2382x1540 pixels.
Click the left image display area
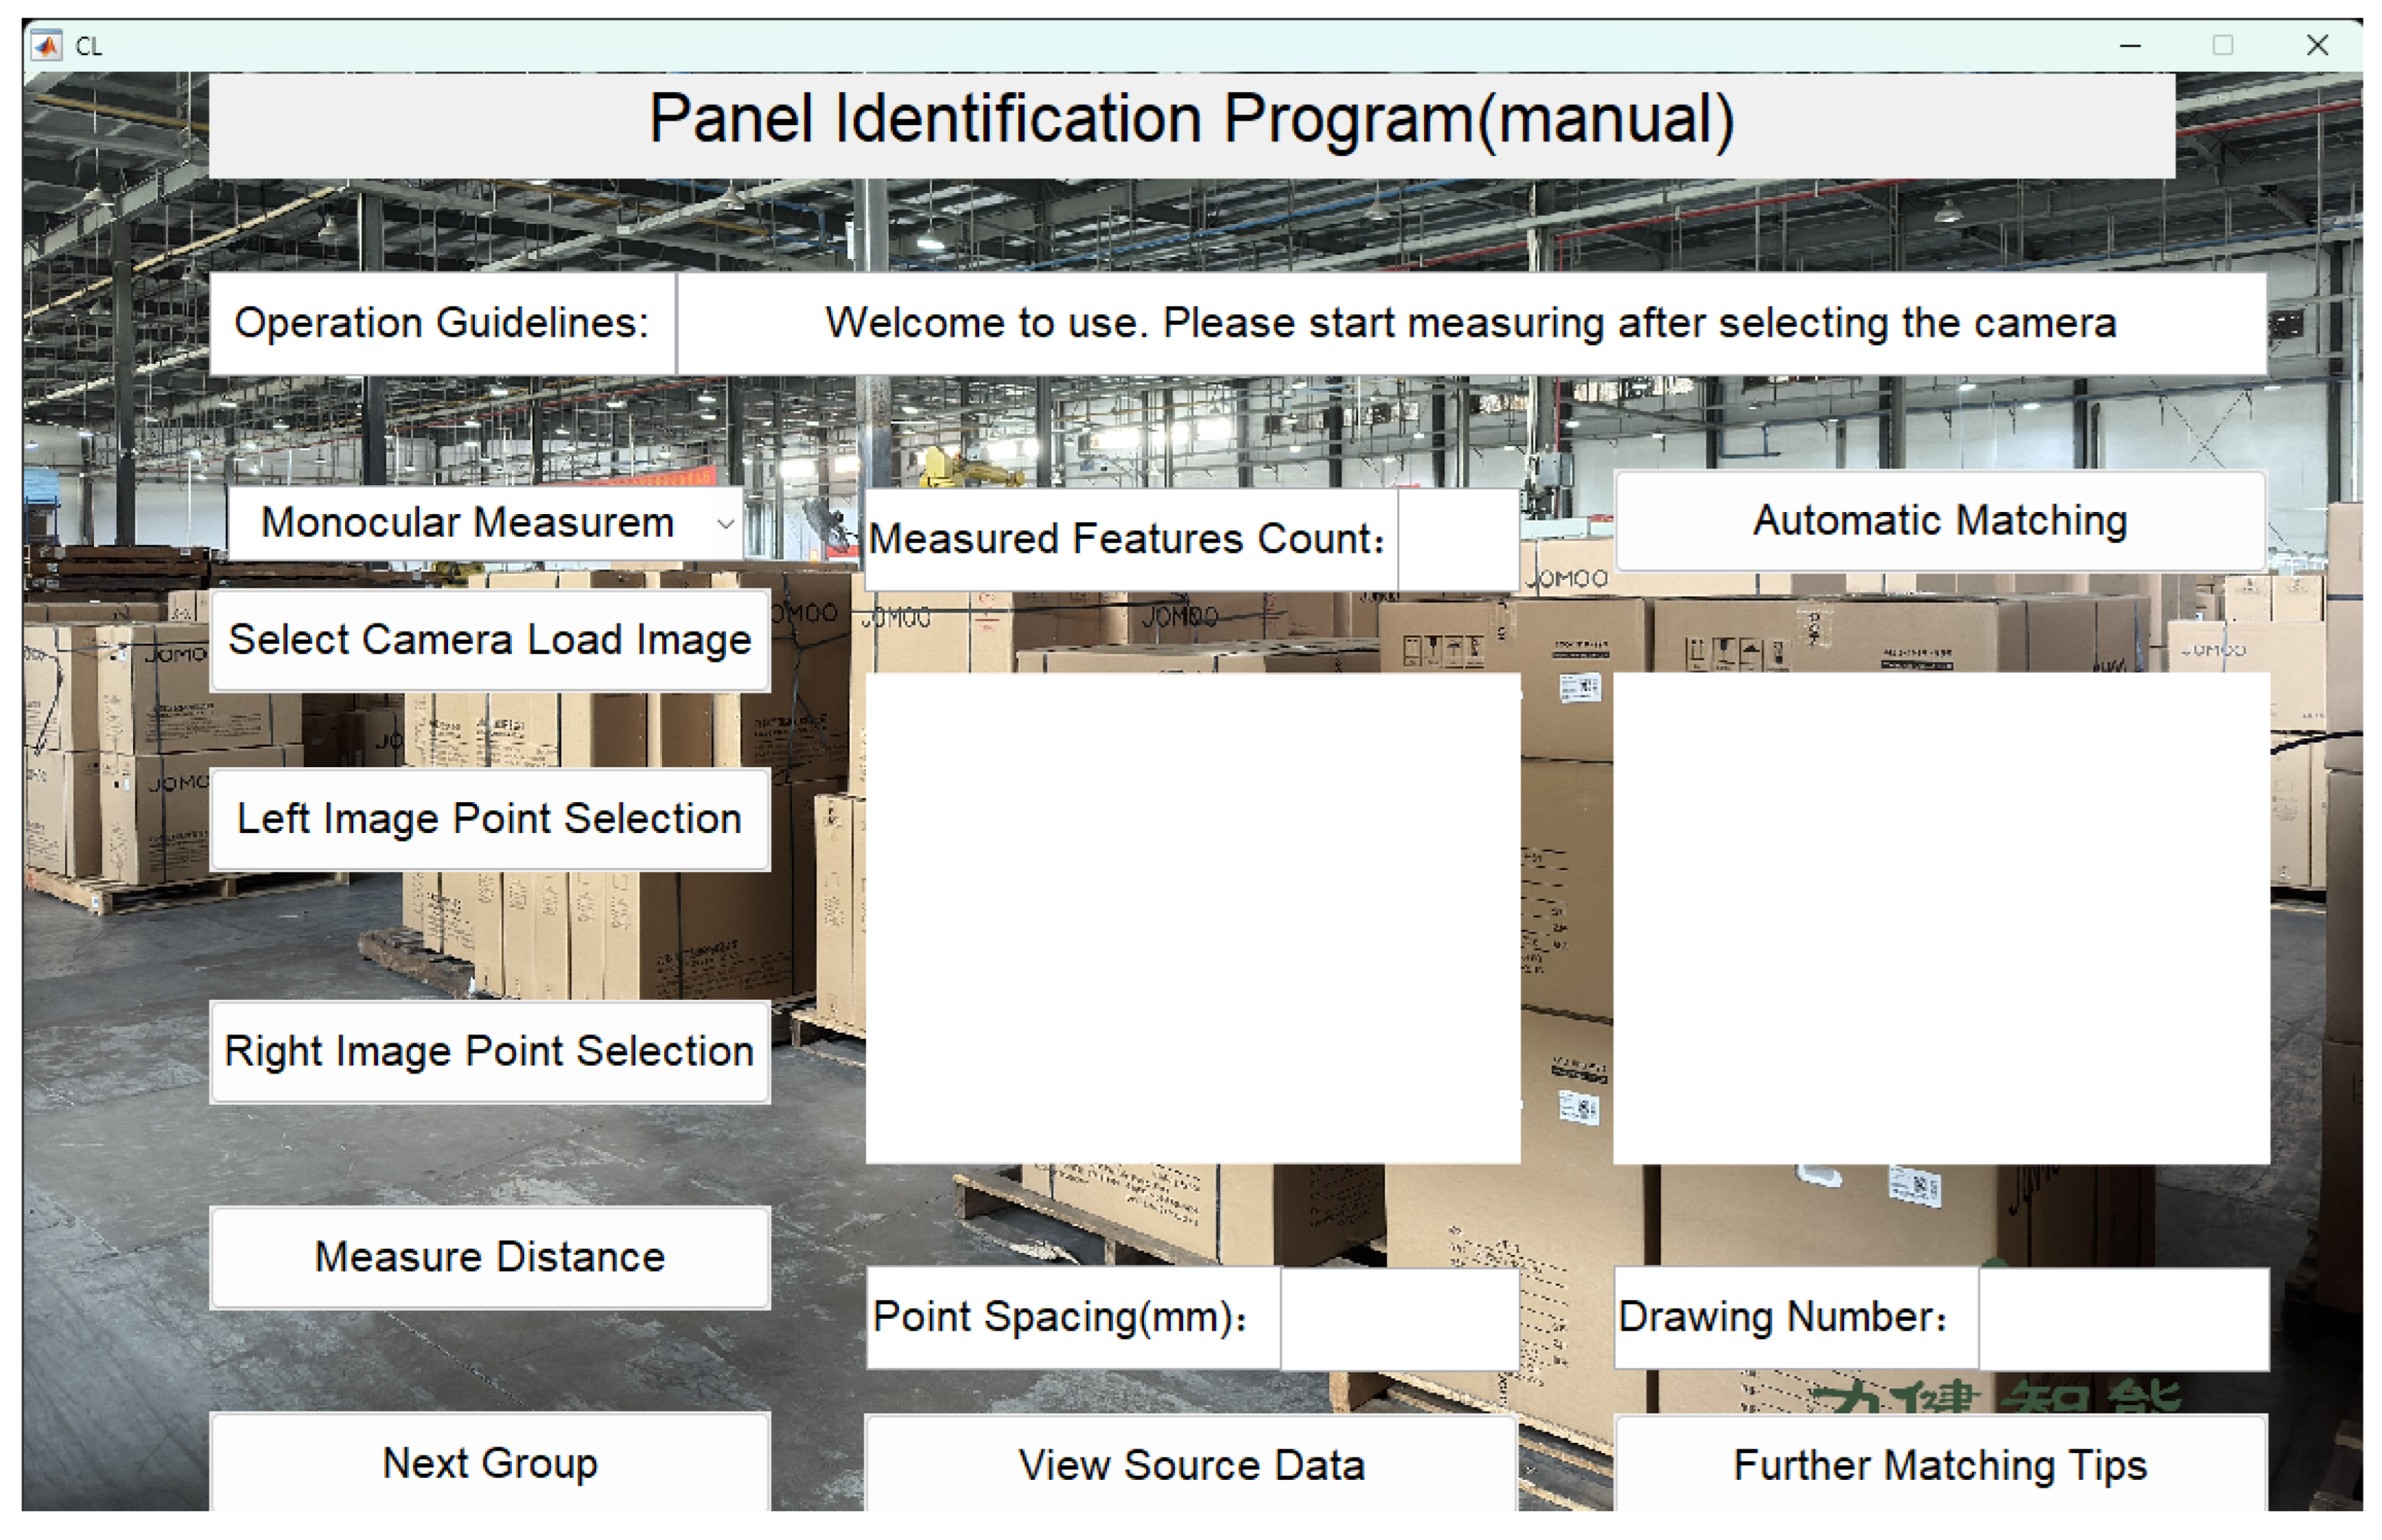(x=1192, y=917)
